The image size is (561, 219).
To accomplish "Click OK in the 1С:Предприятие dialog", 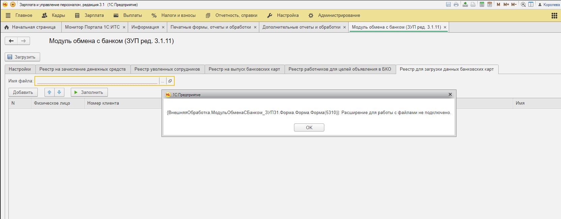I will [309, 127].
